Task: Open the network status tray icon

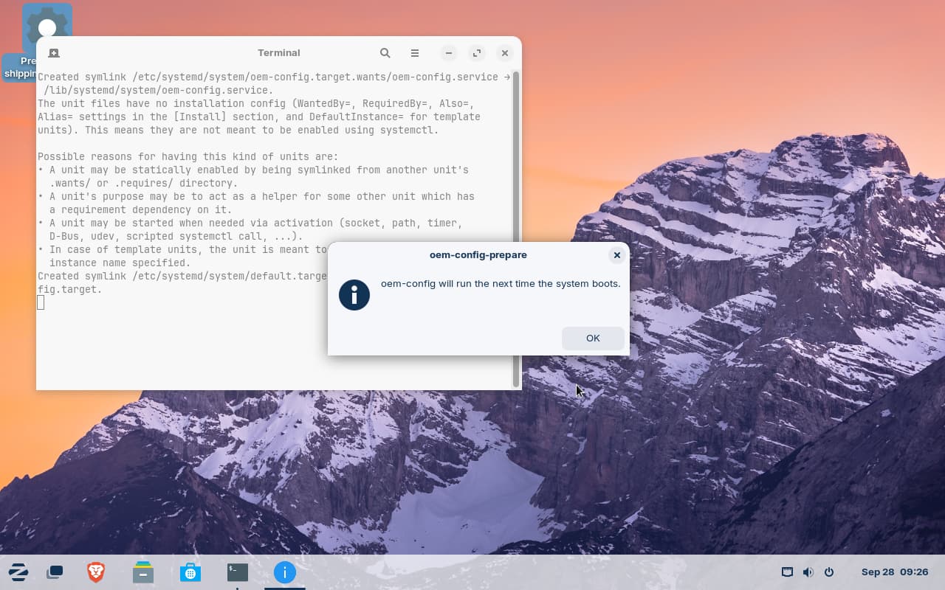Action: (x=787, y=572)
